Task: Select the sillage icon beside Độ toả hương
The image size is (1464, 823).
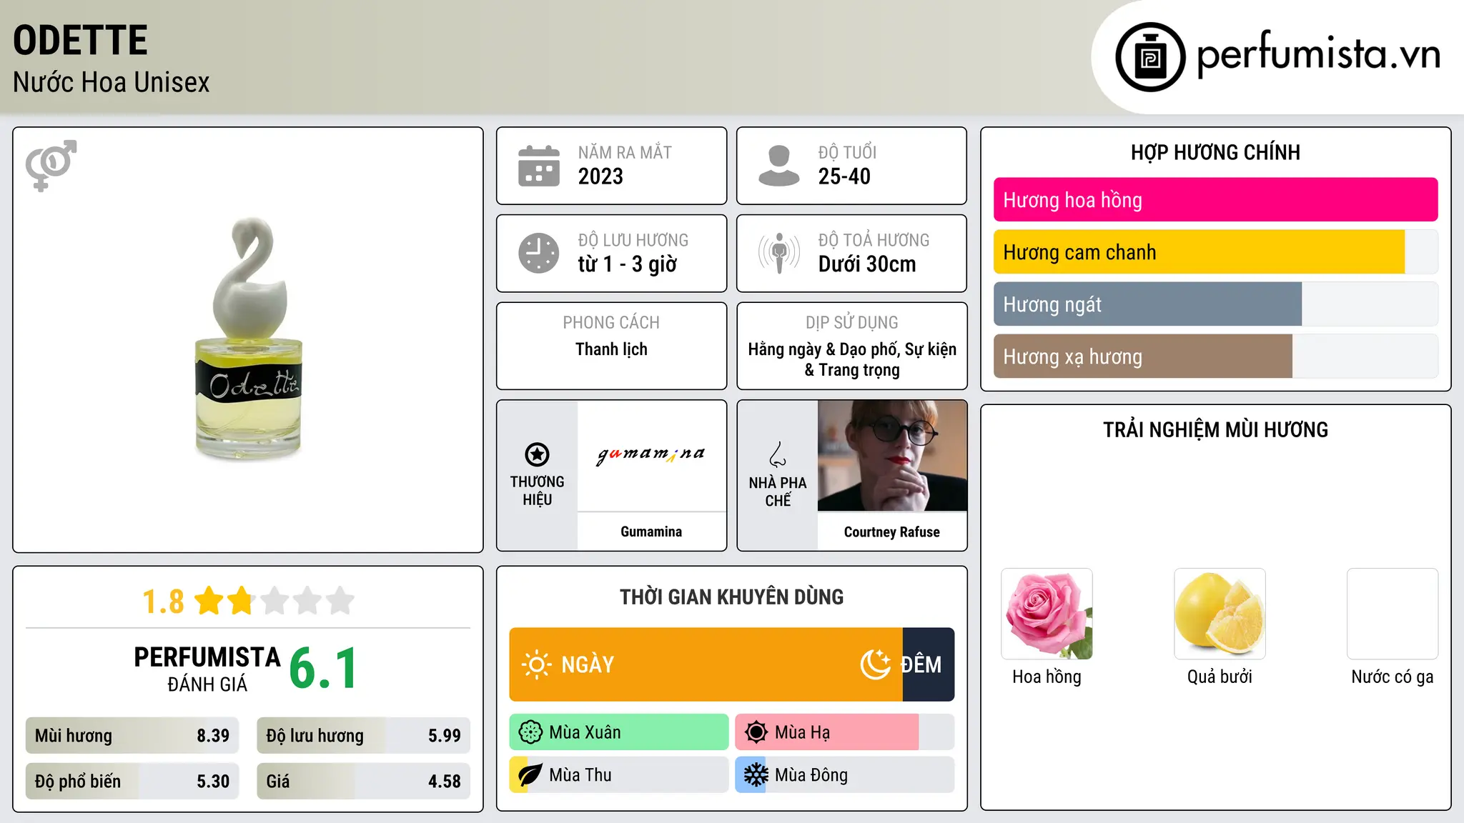Action: coord(779,253)
